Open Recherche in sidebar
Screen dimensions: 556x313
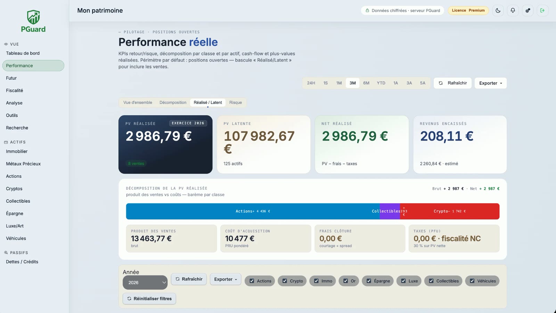pos(33,128)
